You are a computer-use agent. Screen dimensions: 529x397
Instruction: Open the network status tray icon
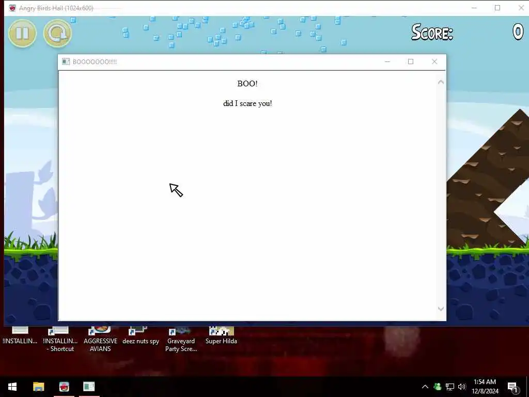click(x=450, y=387)
